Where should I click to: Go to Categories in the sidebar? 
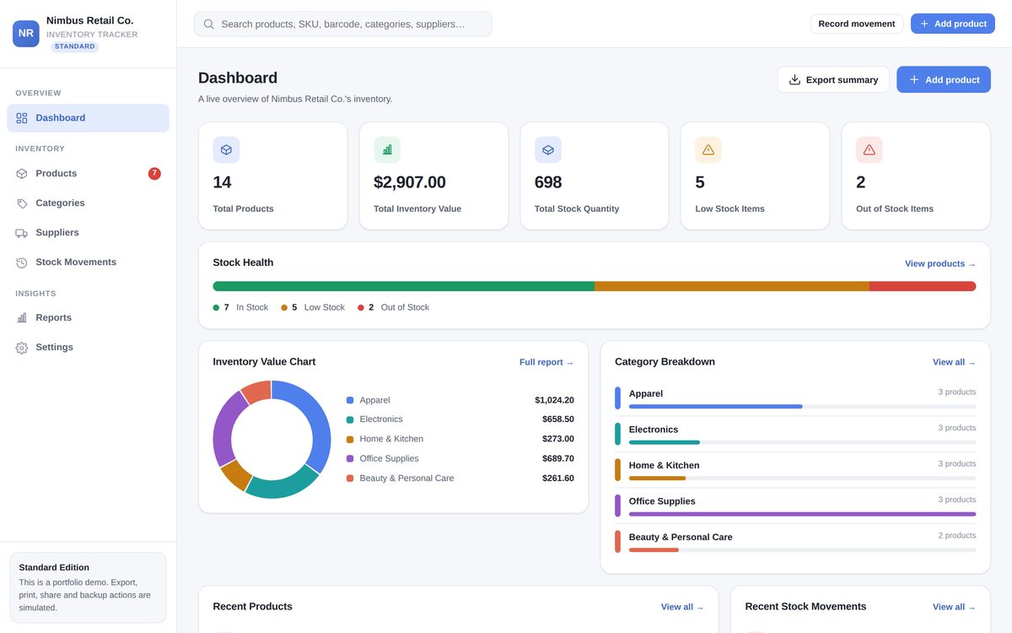click(88, 203)
